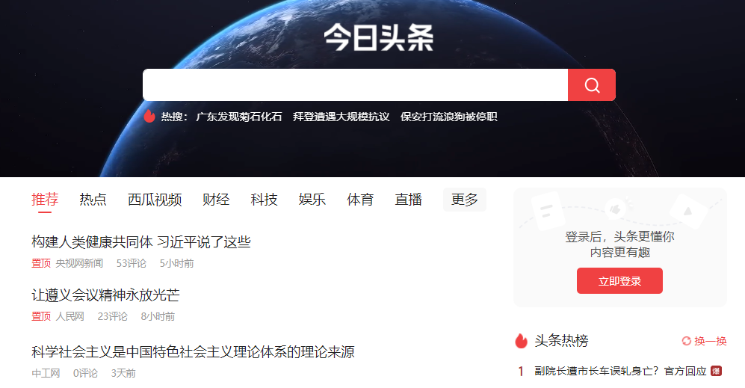The image size is (745, 388).
Task: Click the 8小时前 timestamp
Action: click(158, 317)
